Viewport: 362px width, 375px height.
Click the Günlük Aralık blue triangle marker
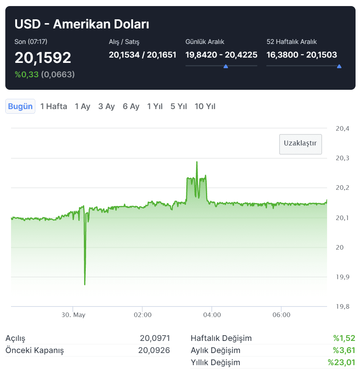click(x=226, y=66)
